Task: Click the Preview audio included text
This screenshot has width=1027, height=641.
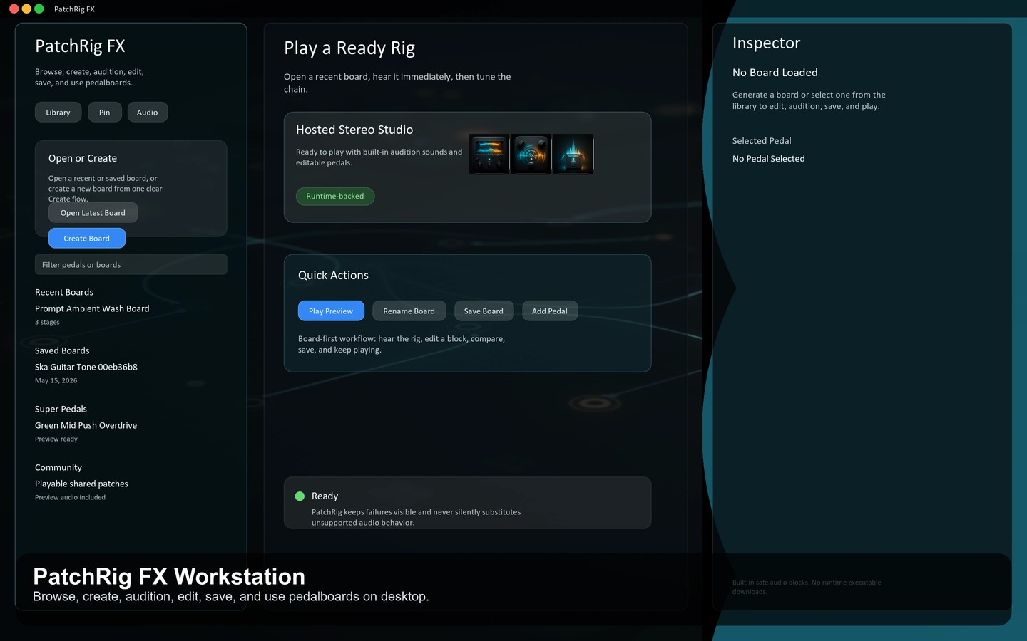Action: (70, 498)
